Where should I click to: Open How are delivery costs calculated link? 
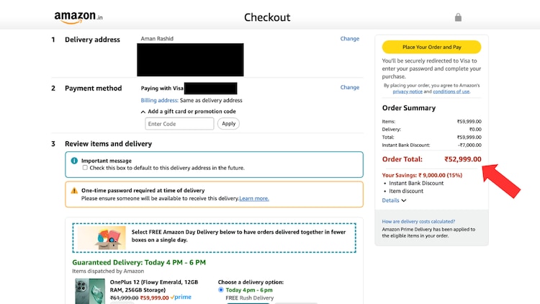click(x=418, y=221)
